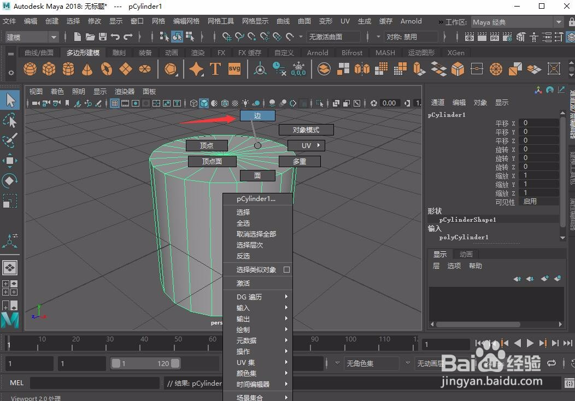Select 顶点面 in the marking menu

(x=212, y=161)
